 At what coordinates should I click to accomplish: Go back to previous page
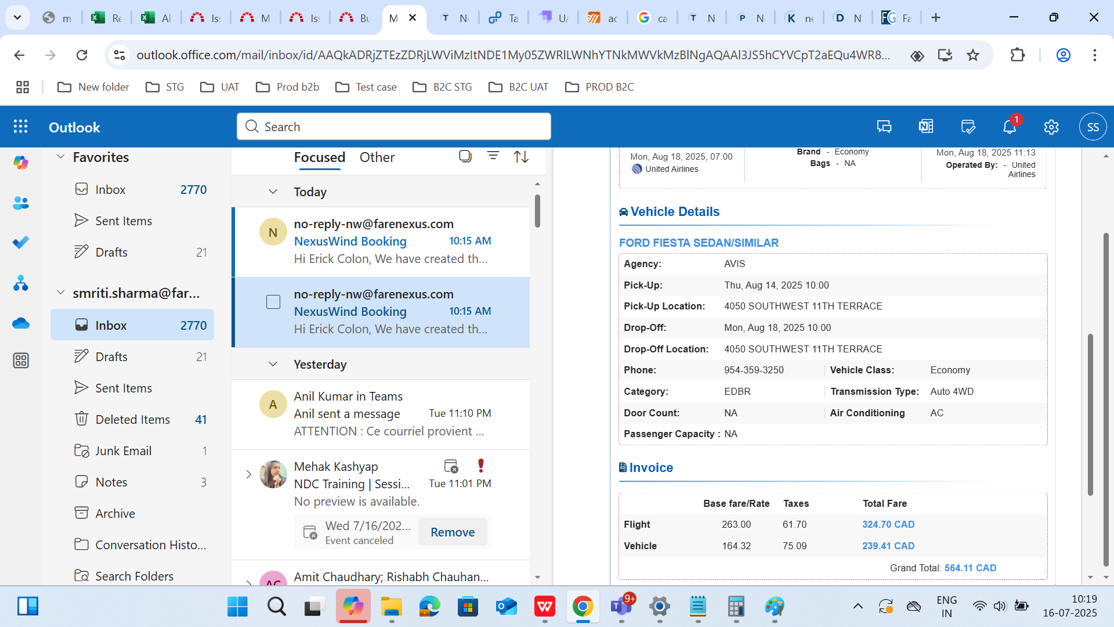coord(19,55)
